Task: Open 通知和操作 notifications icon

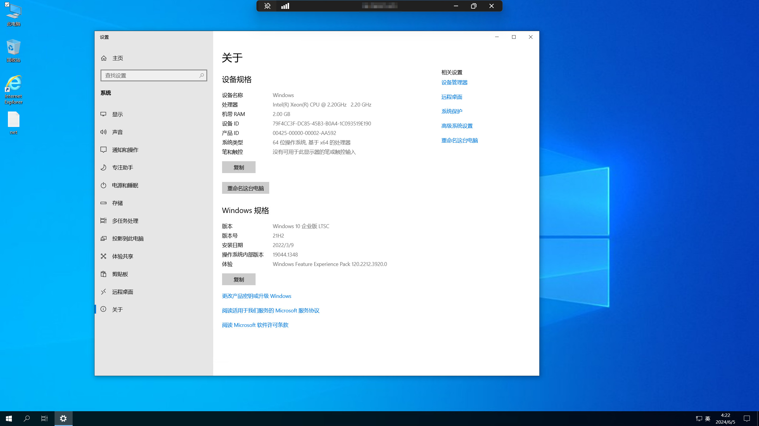Action: (103, 150)
